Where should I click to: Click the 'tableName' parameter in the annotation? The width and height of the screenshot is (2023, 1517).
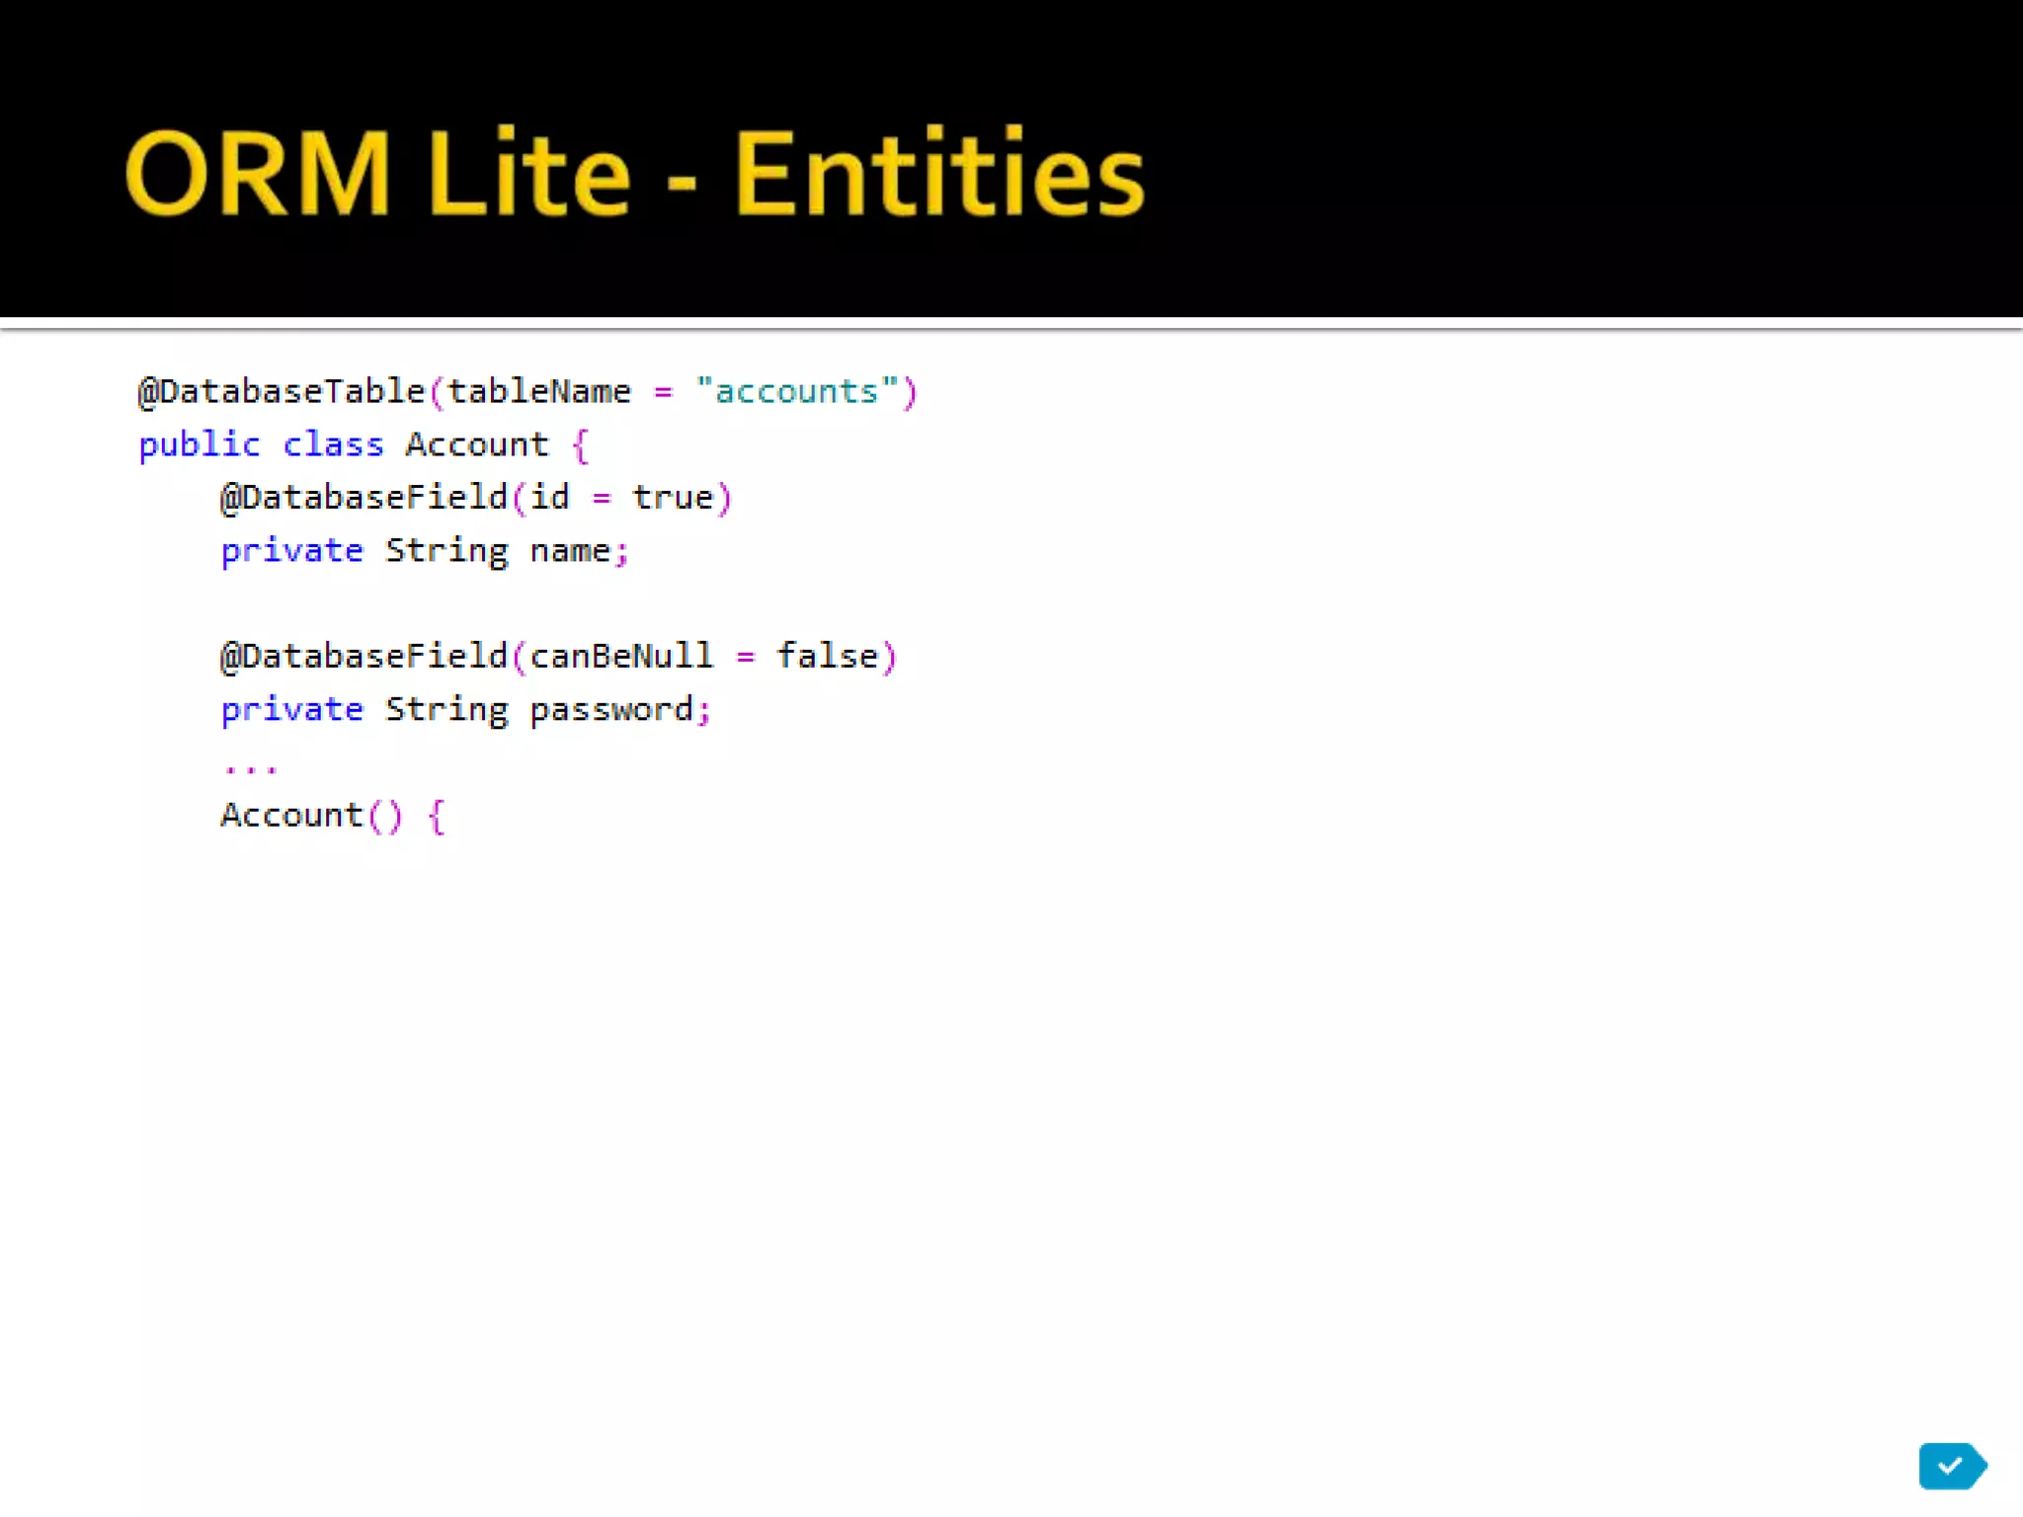539,392
